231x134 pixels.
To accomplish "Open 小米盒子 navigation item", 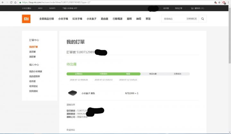I will 91,19.
